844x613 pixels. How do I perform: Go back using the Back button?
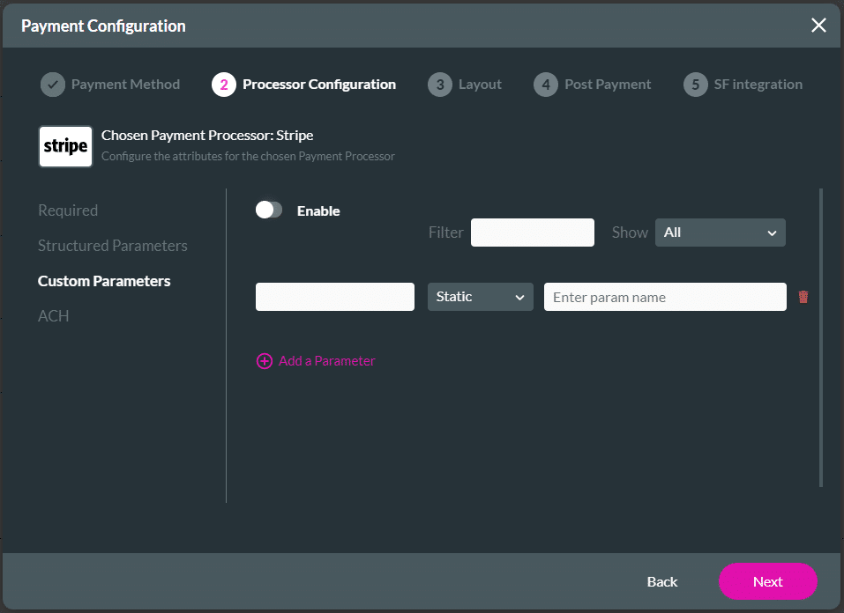point(661,581)
